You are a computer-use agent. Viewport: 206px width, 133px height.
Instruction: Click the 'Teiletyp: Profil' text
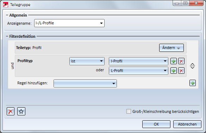point(29,48)
